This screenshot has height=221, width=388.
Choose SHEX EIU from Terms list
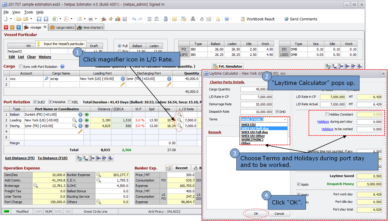[264, 124]
